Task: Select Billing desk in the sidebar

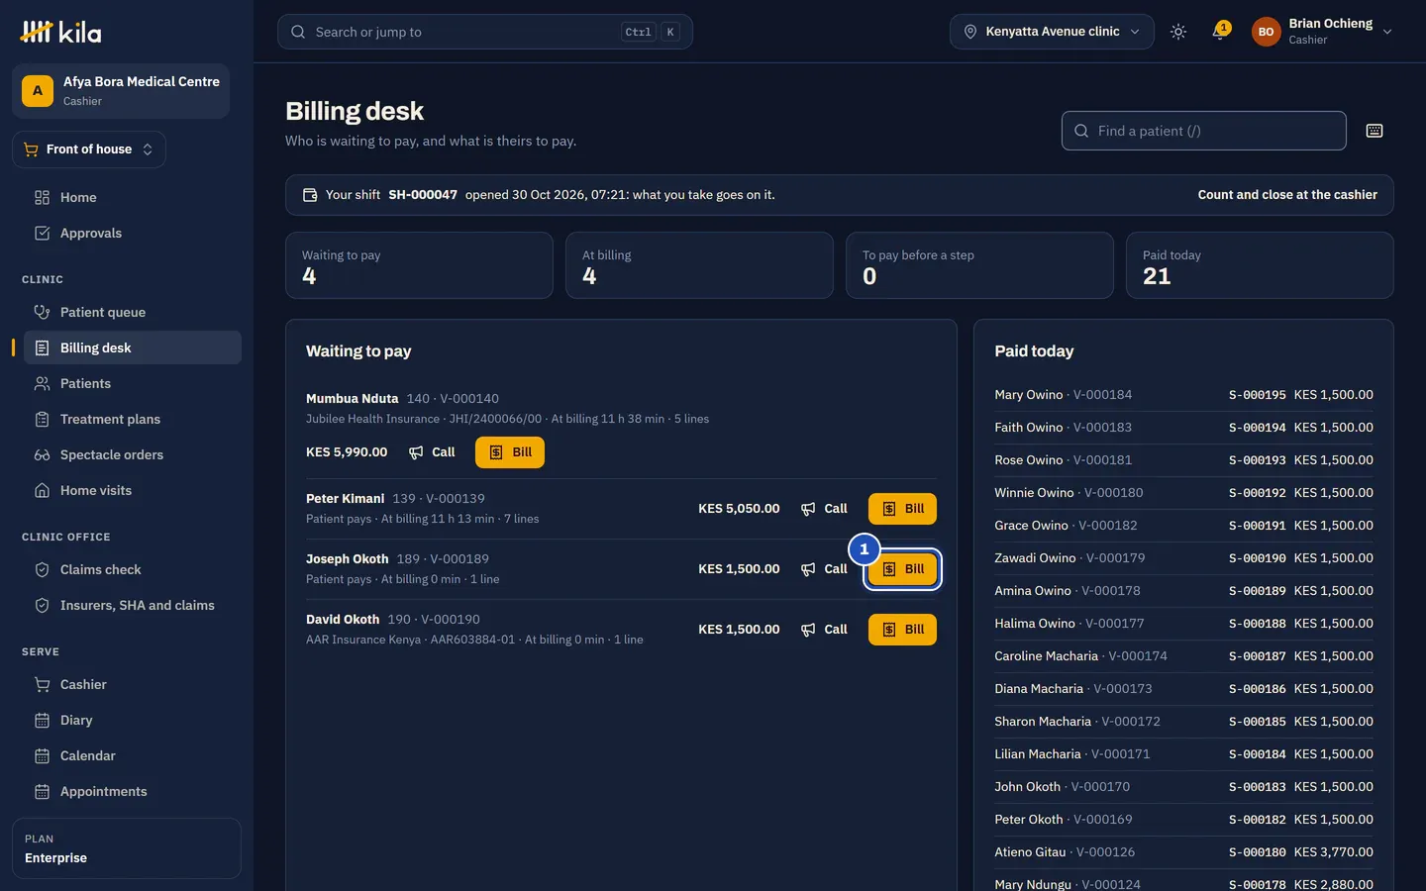Action: point(133,348)
